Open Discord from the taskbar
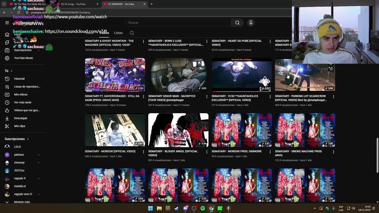379x213 pixels. coord(185,208)
